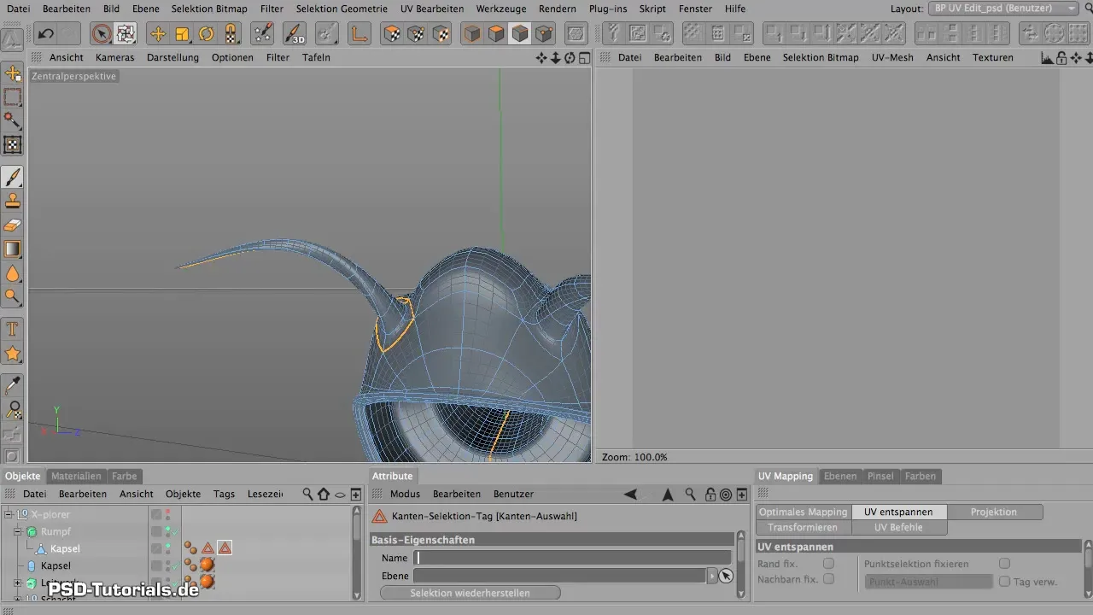
Task: Open UV Befehle tab button
Action: click(899, 527)
